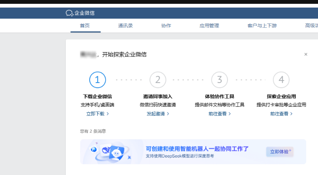Open the 应用管理 tab
This screenshot has width=318, height=175.
(209, 26)
